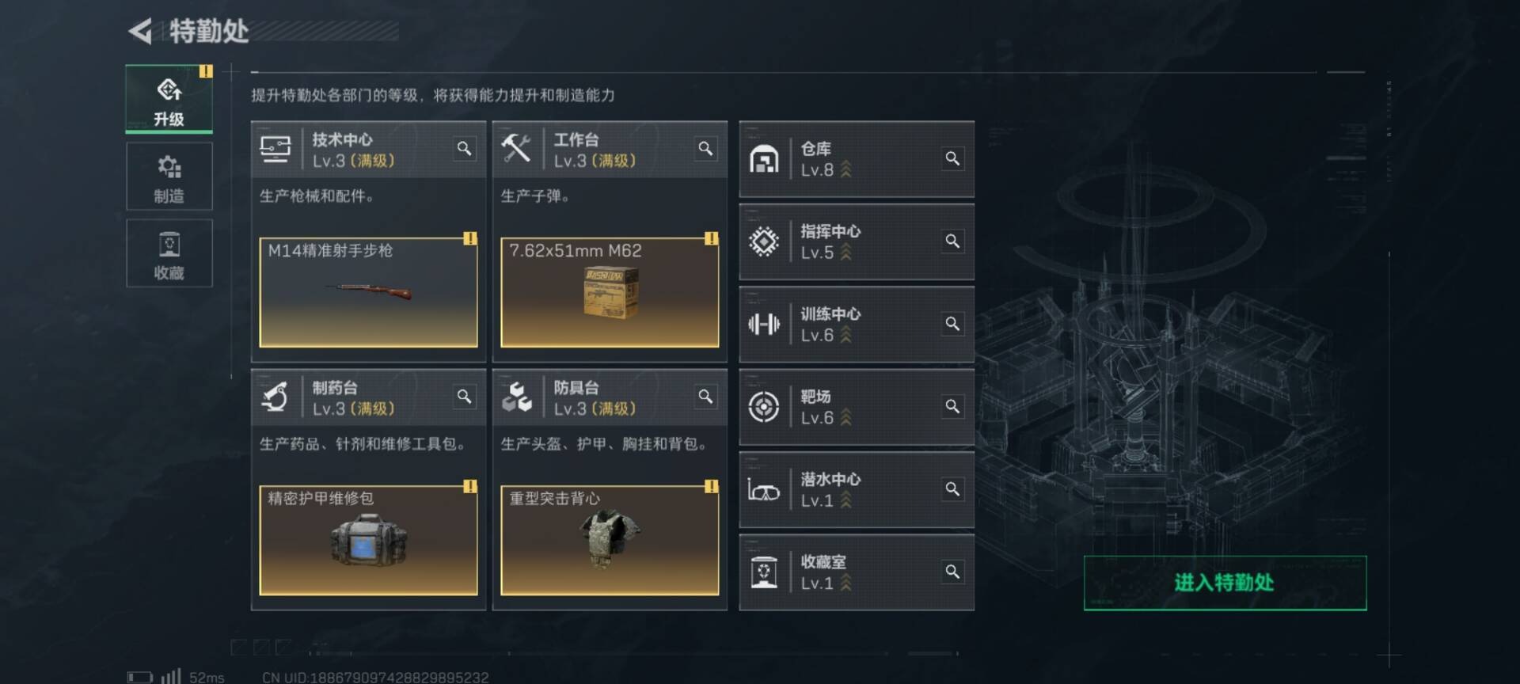Open the magnifier on 制药台 panel
Screen dimensions: 1520x684
tap(465, 397)
